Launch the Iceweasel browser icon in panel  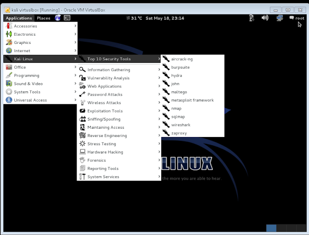tap(58, 18)
